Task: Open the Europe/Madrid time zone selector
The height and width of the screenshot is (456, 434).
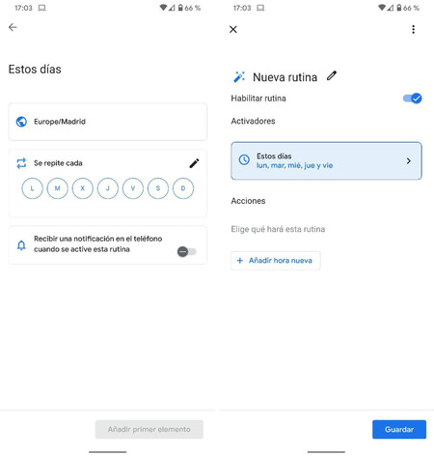Action: [x=108, y=122]
